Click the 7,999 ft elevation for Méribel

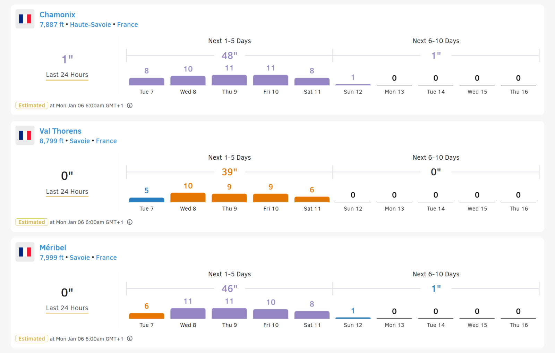point(52,258)
